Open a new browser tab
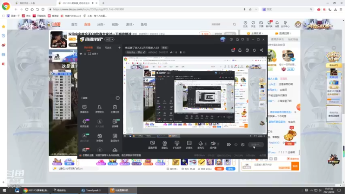The image size is (345, 194). (x=103, y=3)
